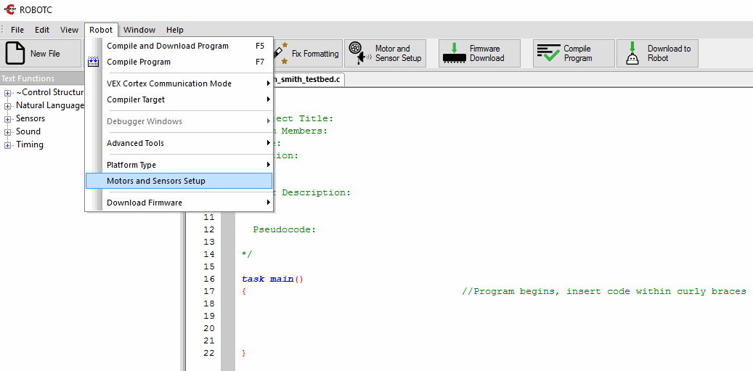This screenshot has height=371, width=753.
Task: Open the Window menu
Action: coord(139,30)
